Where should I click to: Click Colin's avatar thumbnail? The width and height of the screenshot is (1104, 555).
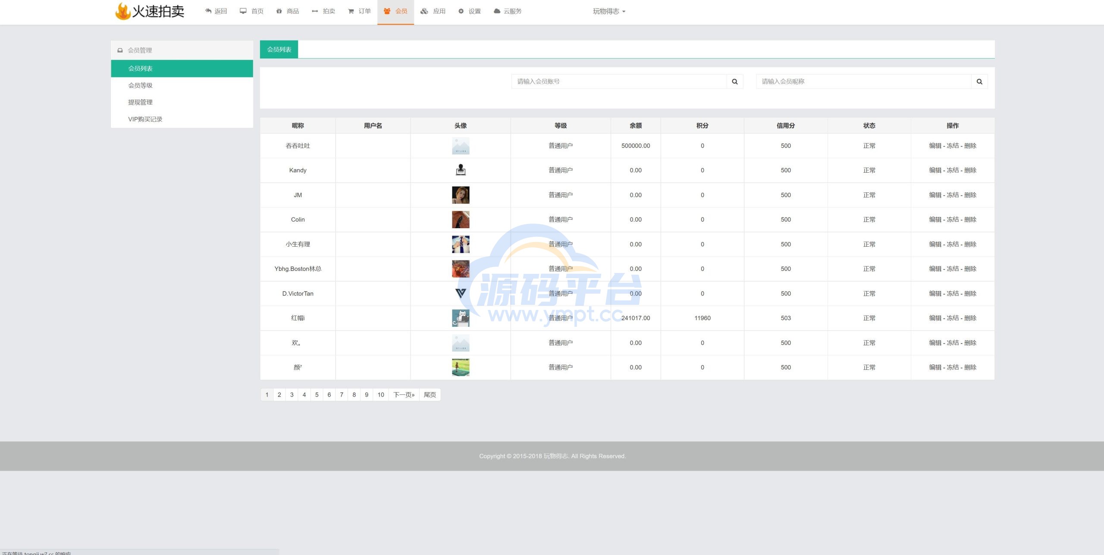(461, 220)
